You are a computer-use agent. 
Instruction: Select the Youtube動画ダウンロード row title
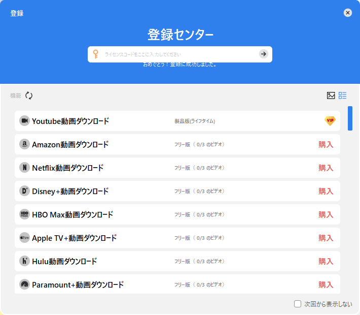tap(70, 121)
